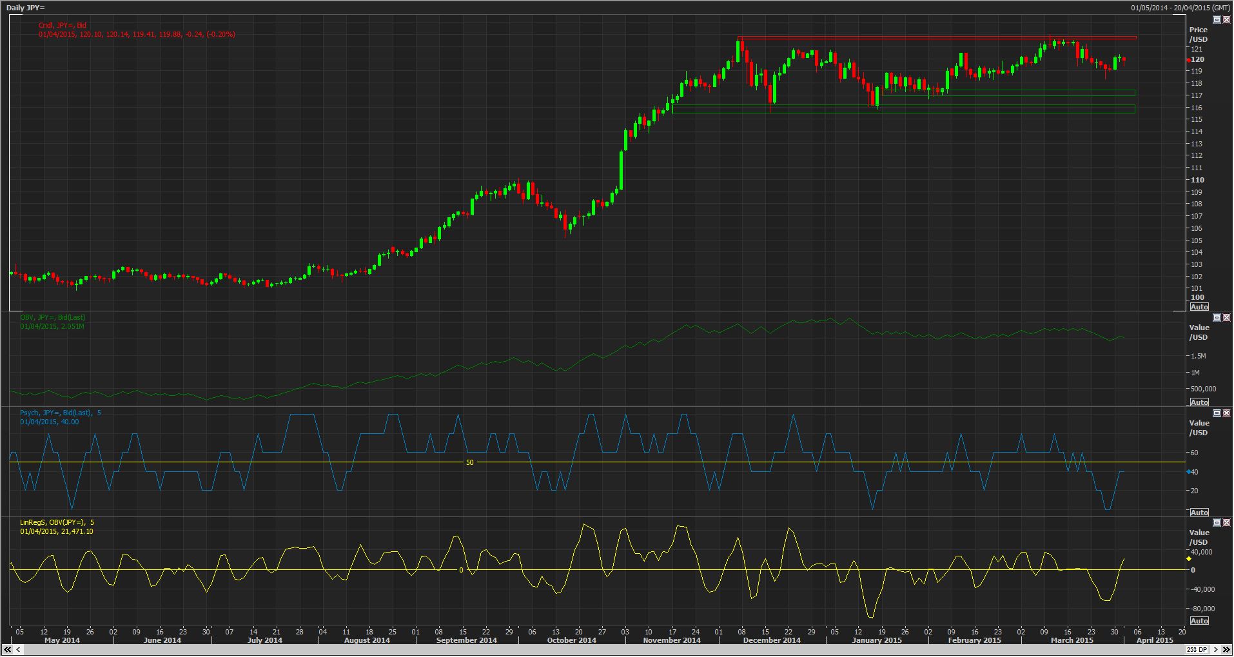Image resolution: width=1234 pixels, height=657 pixels.
Task: Click 110 on the price axis
Action: tap(1198, 180)
